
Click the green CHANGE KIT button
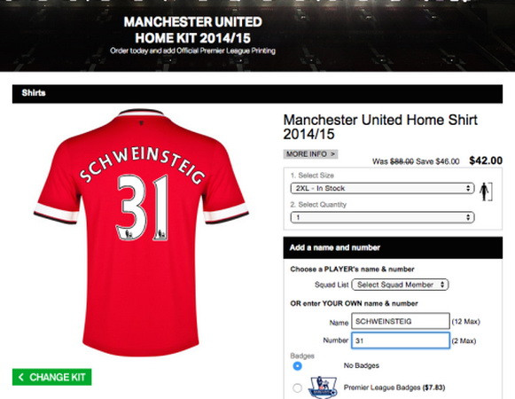(x=52, y=377)
